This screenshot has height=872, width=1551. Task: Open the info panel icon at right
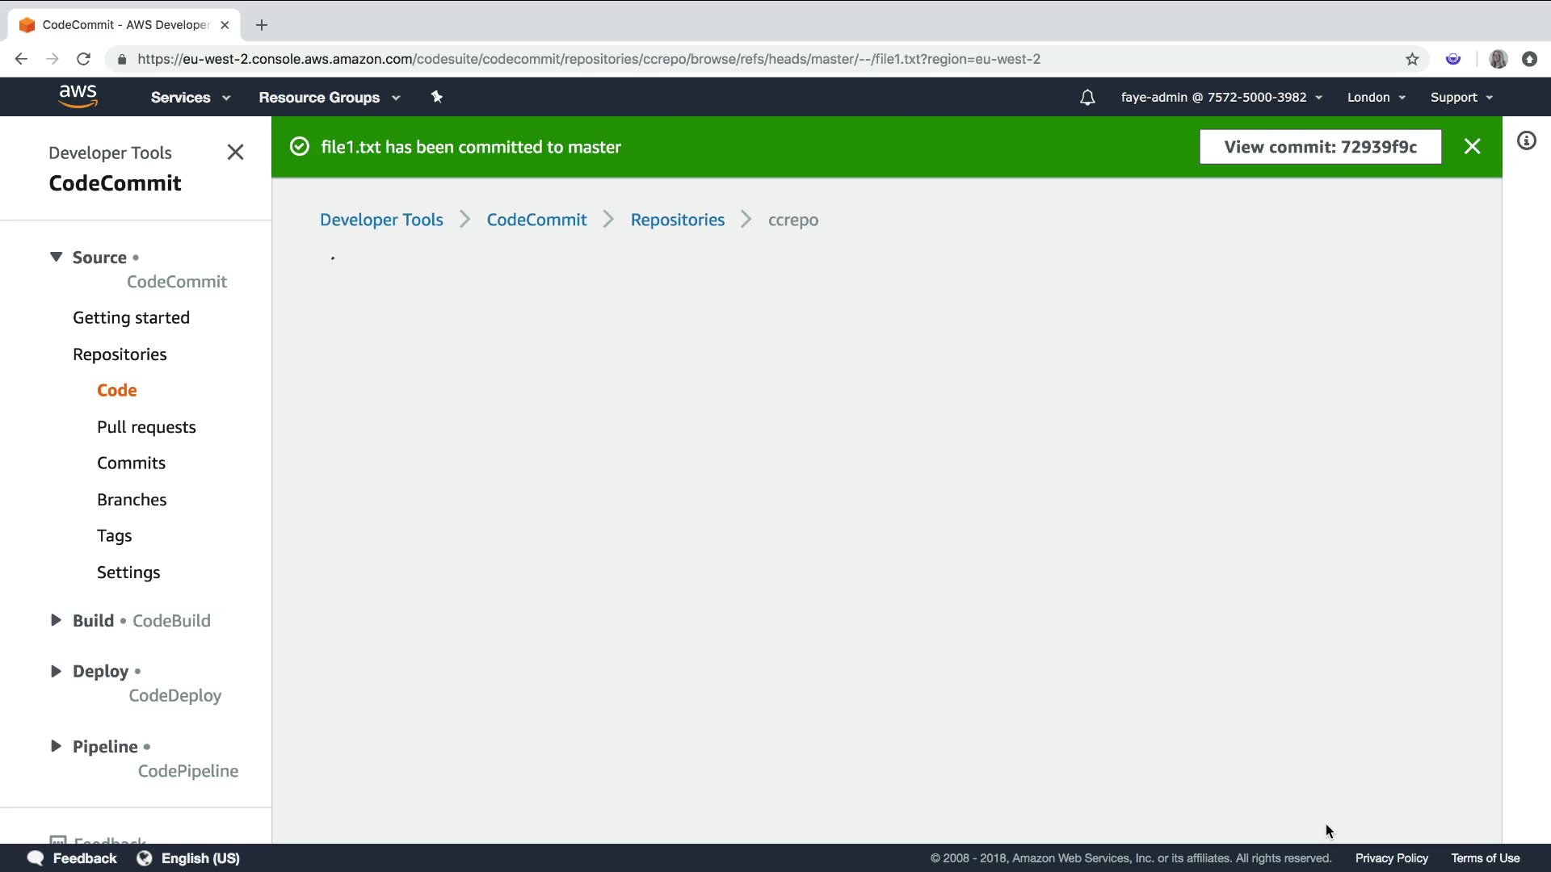point(1526,141)
